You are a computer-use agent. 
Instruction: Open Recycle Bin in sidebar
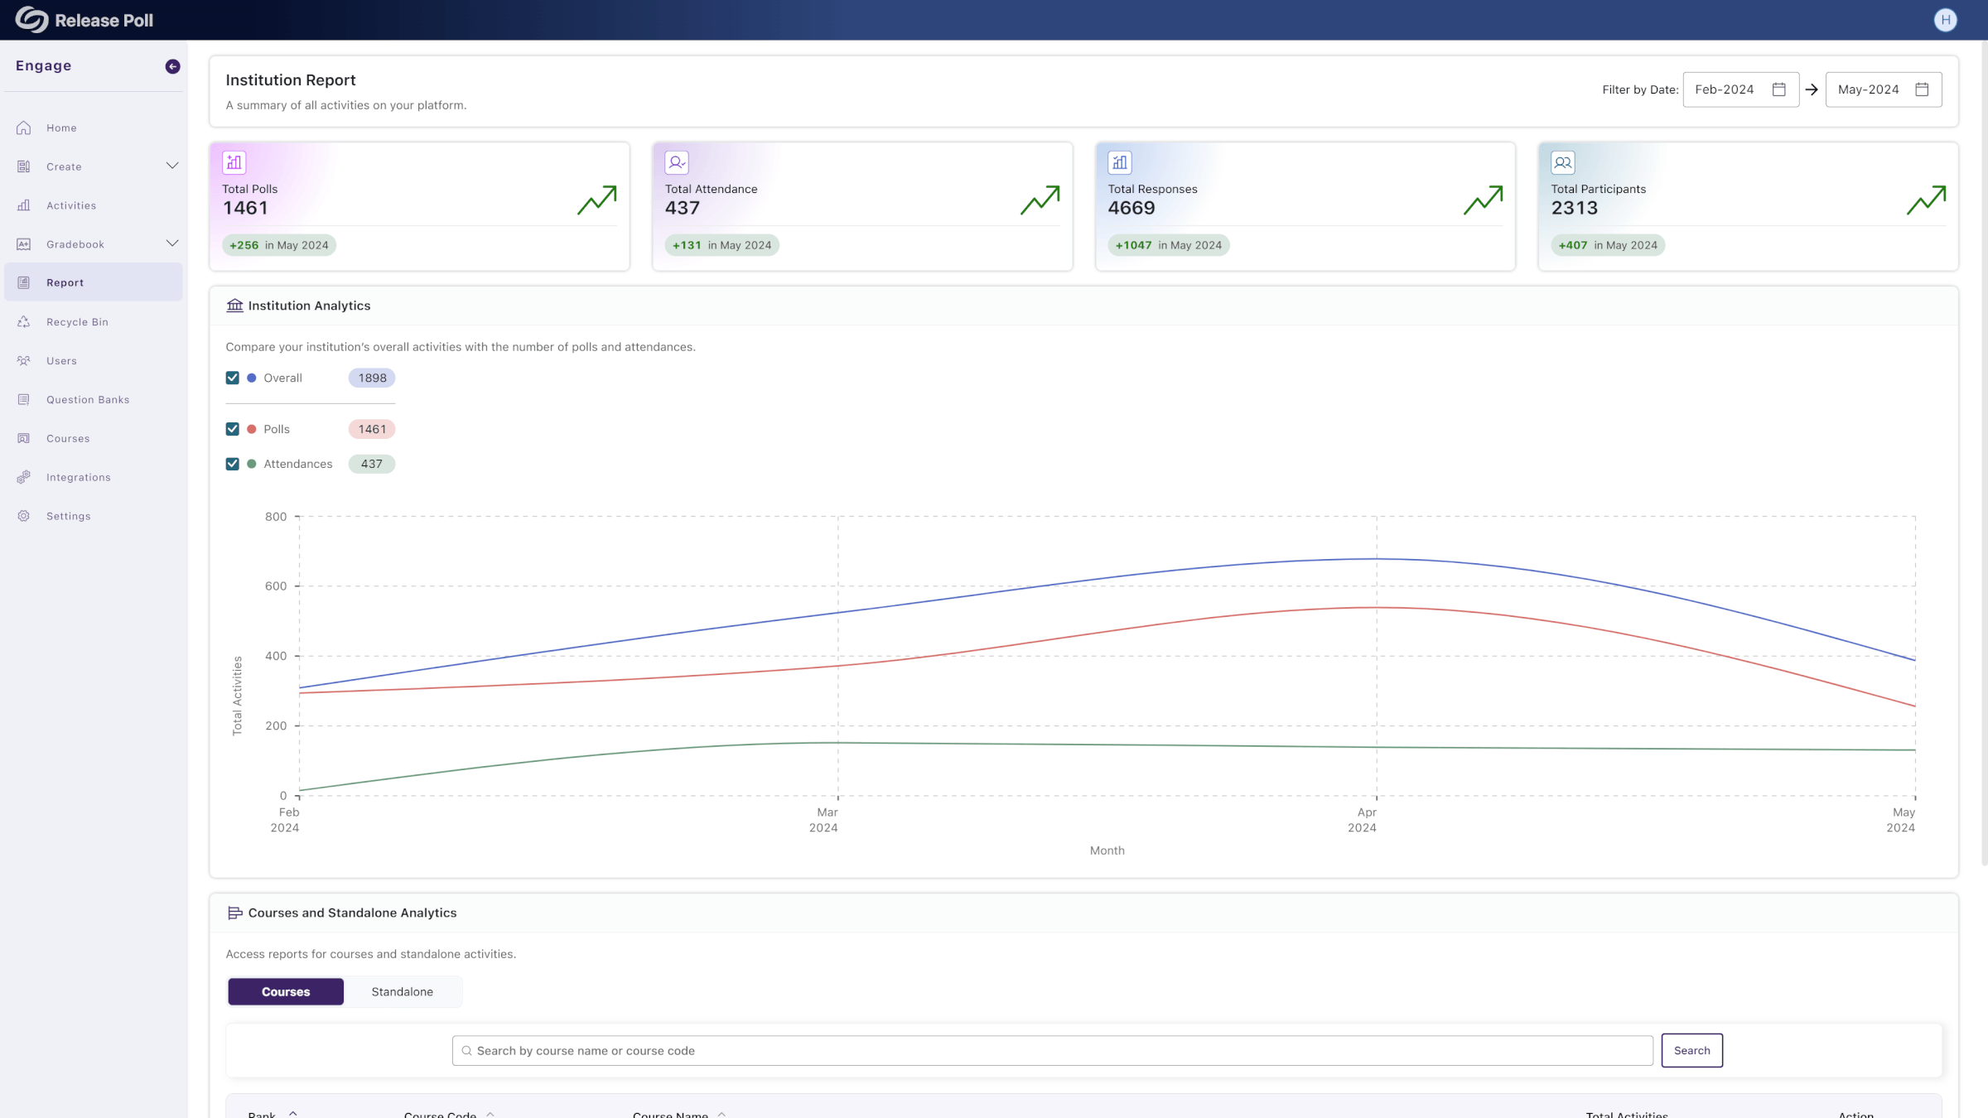tap(94, 322)
